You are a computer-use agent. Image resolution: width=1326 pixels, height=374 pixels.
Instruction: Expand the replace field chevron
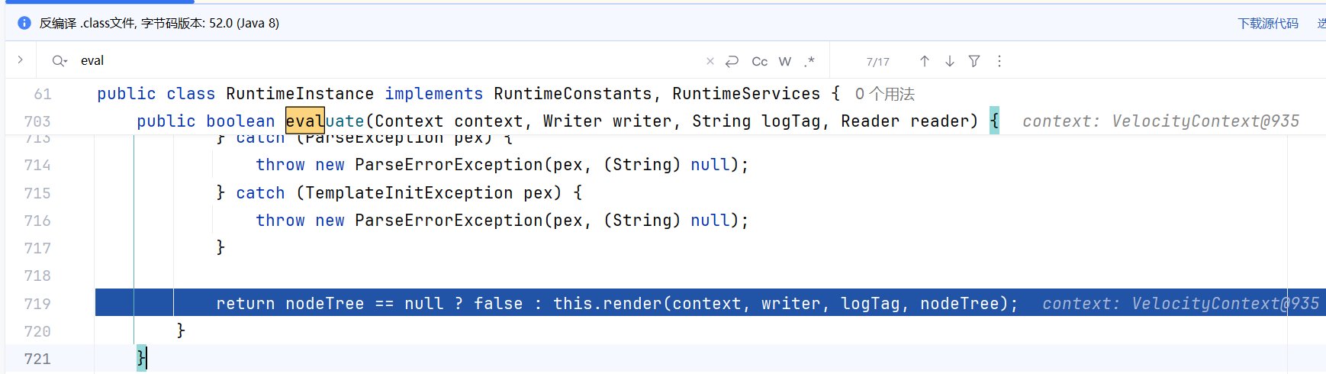point(21,60)
